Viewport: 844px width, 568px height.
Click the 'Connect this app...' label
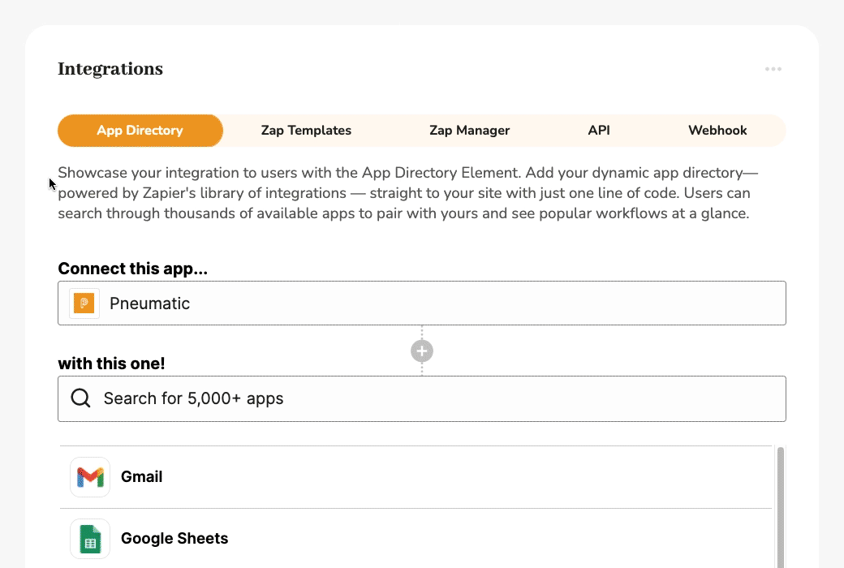click(132, 268)
